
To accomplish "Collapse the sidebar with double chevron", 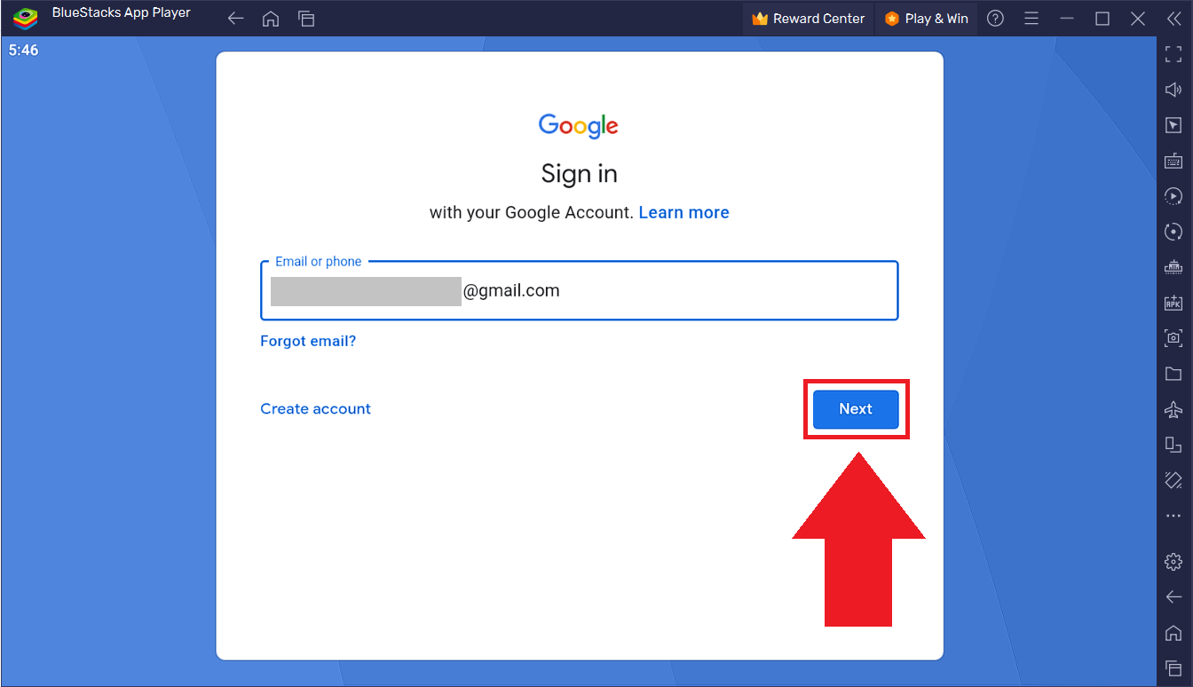I will coord(1173,19).
